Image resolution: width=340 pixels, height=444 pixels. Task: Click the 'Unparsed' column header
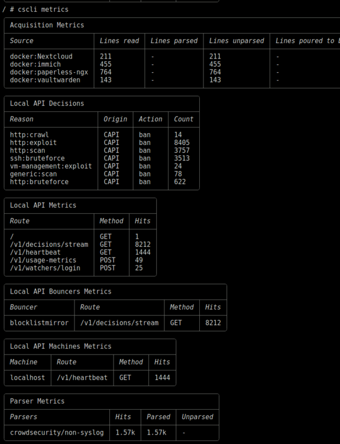click(x=197, y=417)
